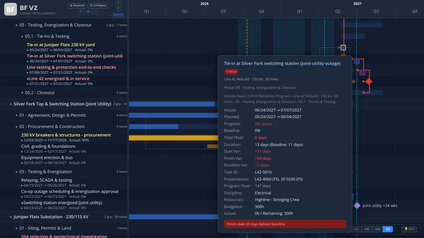Select the Relaying, SCADA & testing task

[x=47, y=180]
